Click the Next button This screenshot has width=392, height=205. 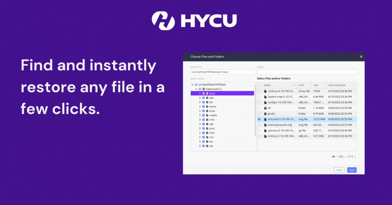(352, 170)
